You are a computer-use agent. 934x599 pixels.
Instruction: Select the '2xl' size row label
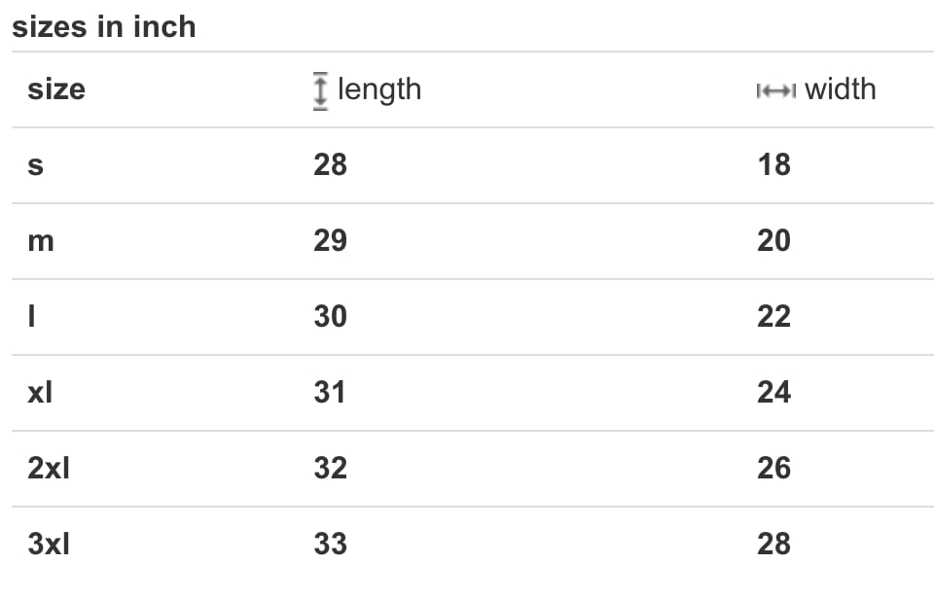tap(49, 468)
